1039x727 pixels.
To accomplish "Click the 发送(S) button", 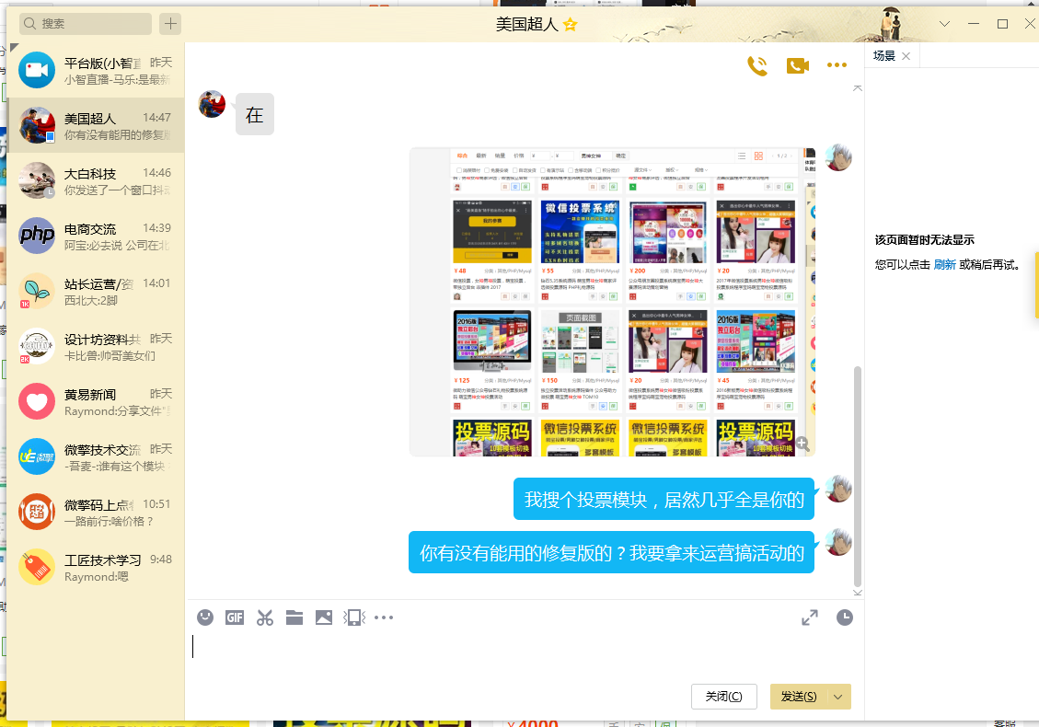I will [x=798, y=697].
